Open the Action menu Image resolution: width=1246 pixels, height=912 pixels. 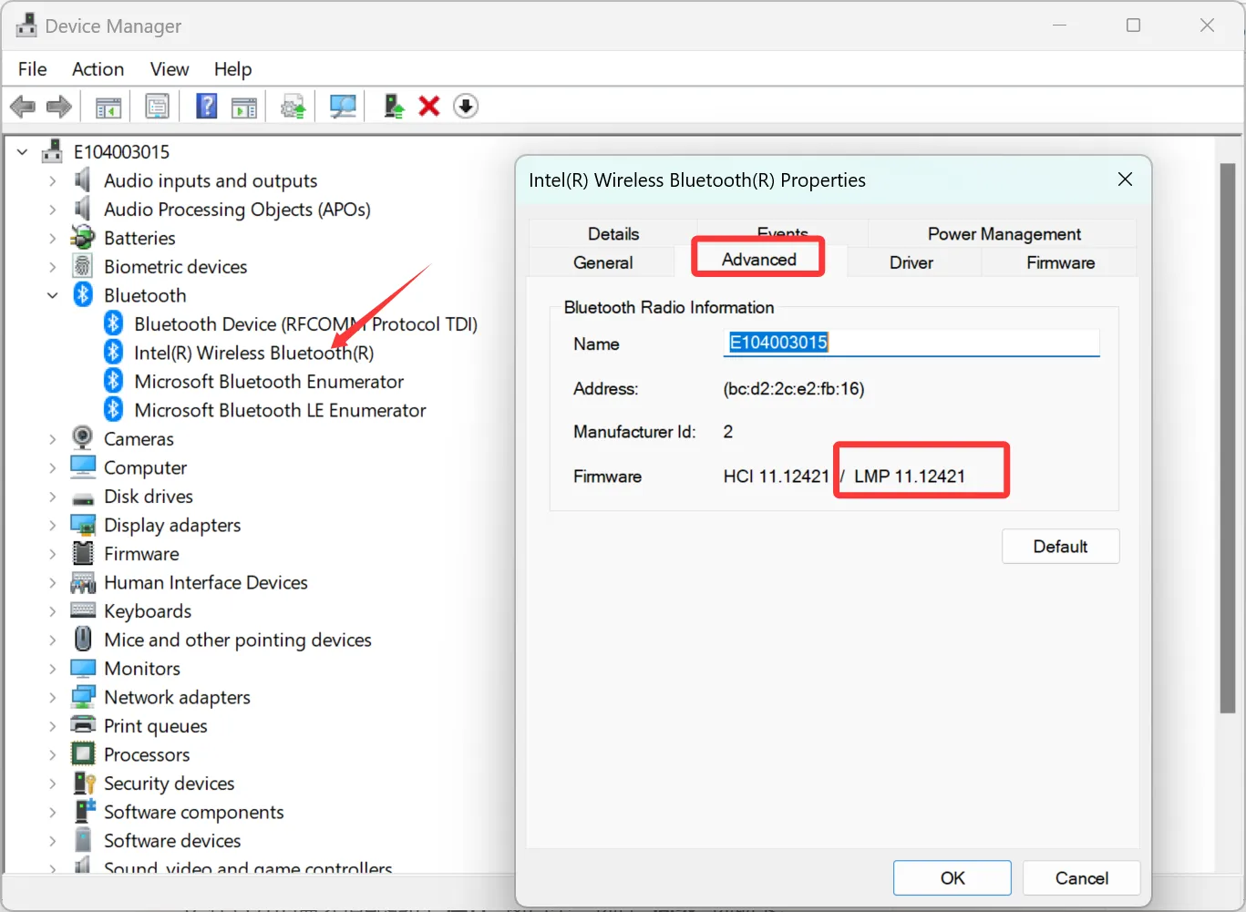(x=98, y=69)
